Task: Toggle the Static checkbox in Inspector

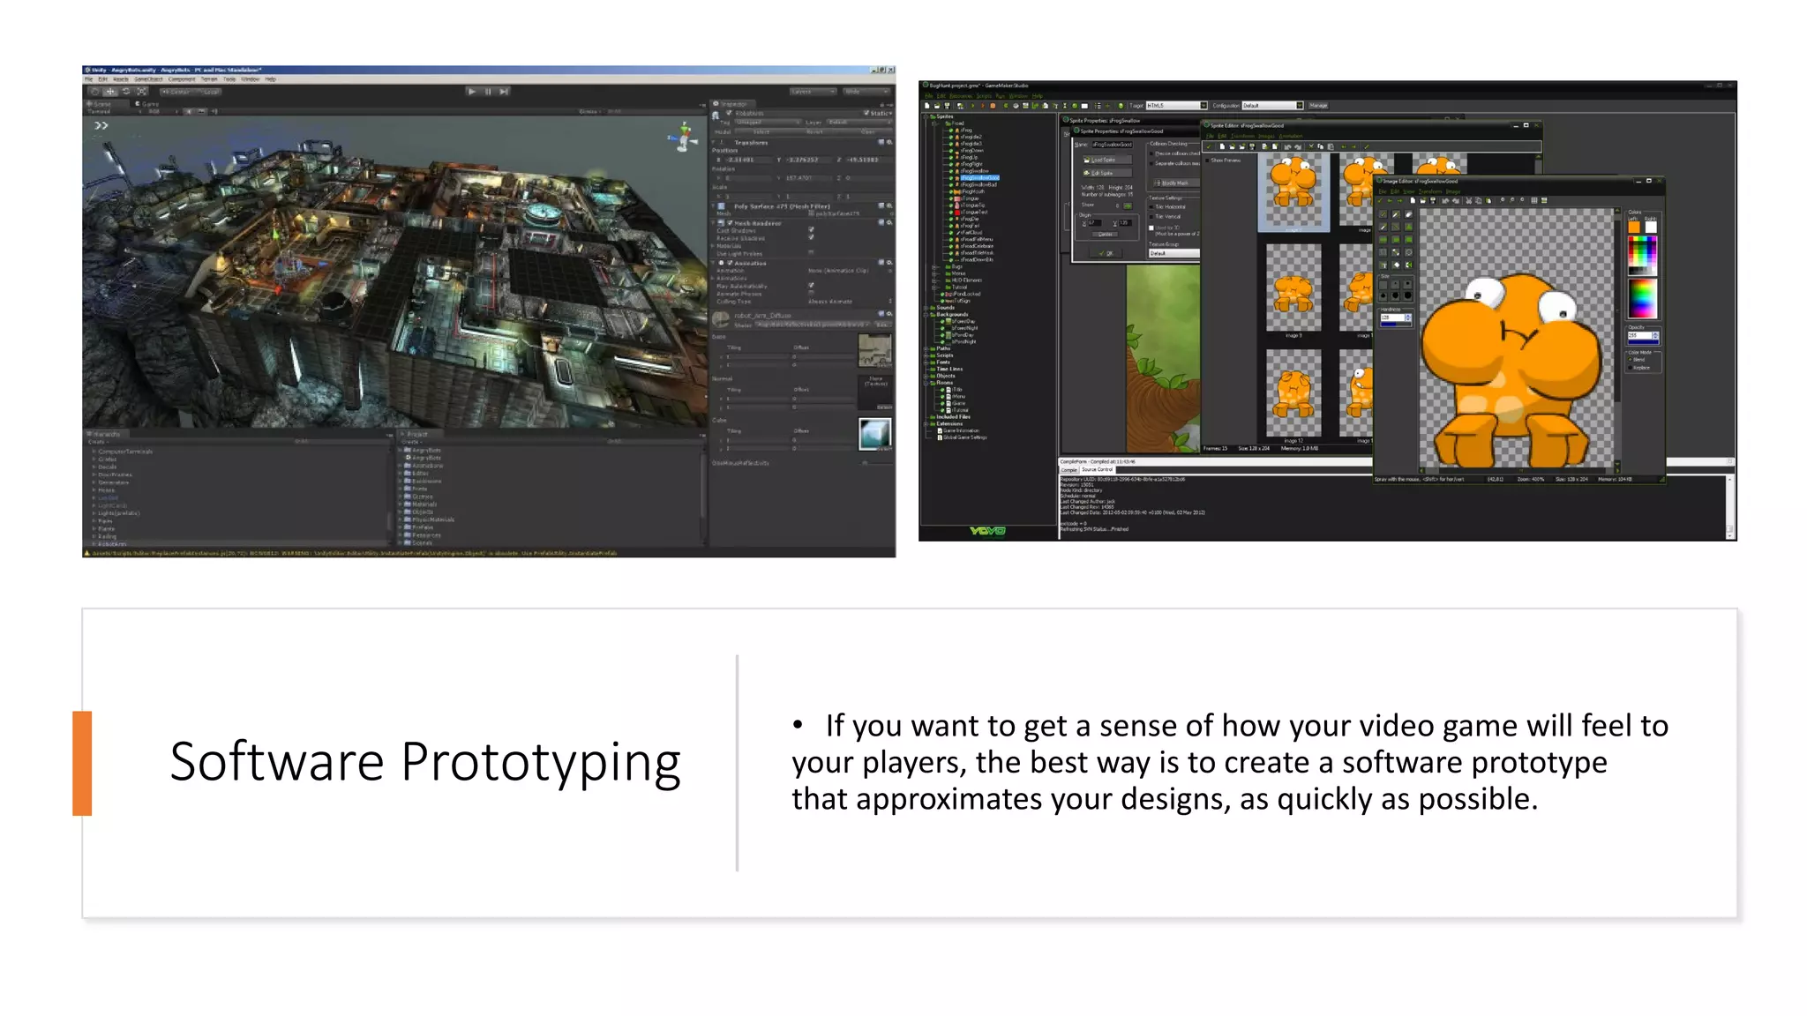Action: pyautogui.click(x=866, y=114)
